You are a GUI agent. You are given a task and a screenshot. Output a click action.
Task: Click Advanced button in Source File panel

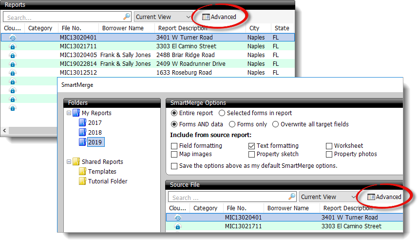[x=384, y=197]
